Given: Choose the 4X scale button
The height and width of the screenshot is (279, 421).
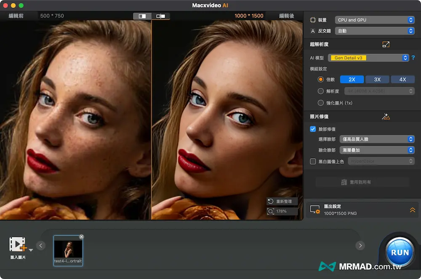Looking at the screenshot, I should pos(402,80).
